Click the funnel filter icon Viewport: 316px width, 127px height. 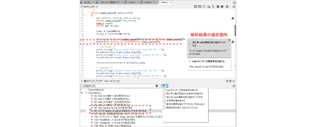point(164,86)
